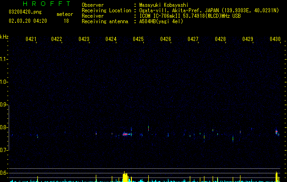Select the file name 03200420.png
The image size is (287, 182).
(x=25, y=12)
